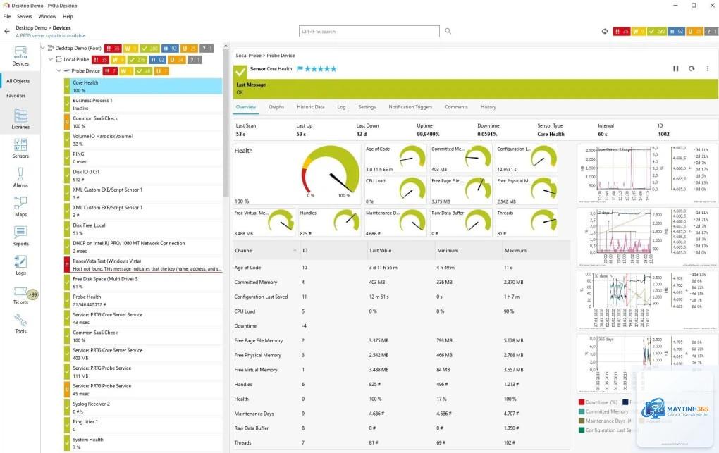The width and height of the screenshot is (719, 453).
Task: Collapse the Probe Device node
Action: pos(59,70)
